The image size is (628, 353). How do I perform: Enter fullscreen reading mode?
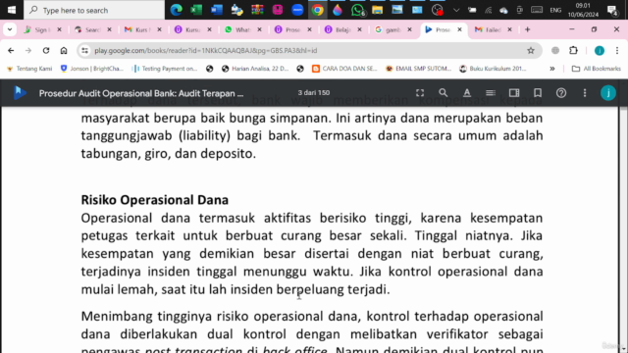[420, 93]
